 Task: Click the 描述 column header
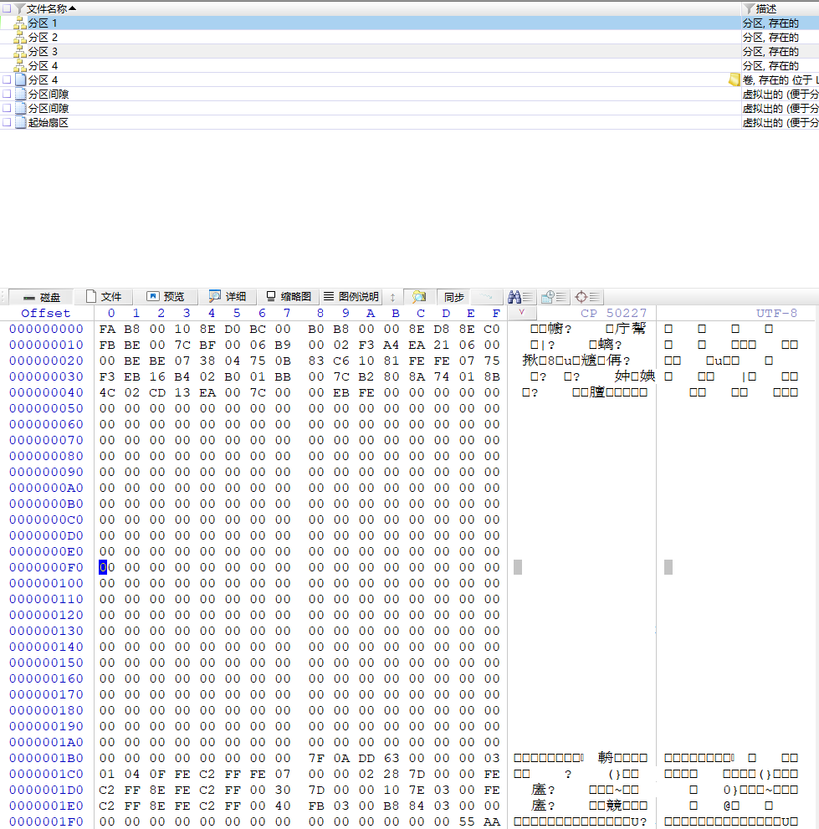765,8
